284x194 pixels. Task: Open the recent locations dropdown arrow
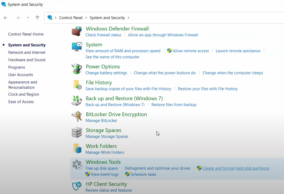coord(28,18)
